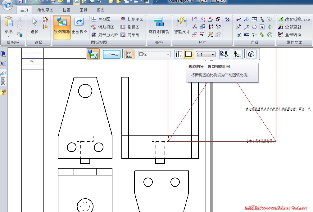Select the feature control frame icon
The height and width of the screenshot is (212, 313).
(x=246, y=35)
